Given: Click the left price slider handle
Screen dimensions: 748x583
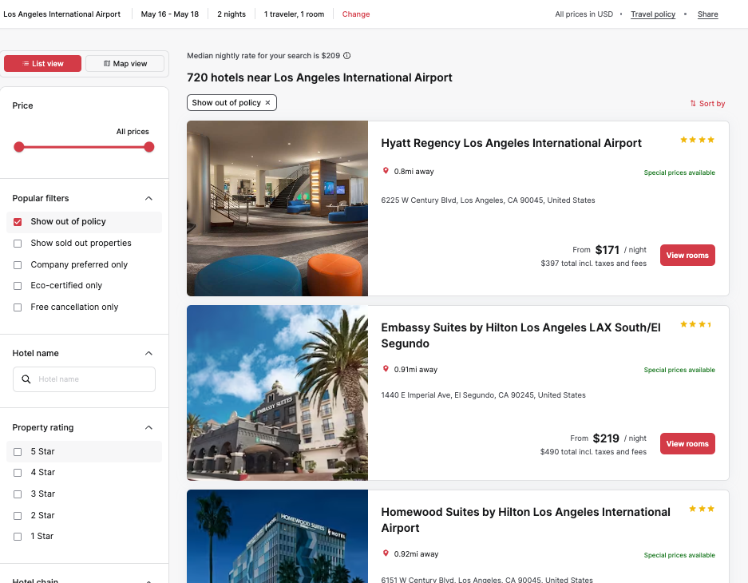Looking at the screenshot, I should pyautogui.click(x=19, y=147).
